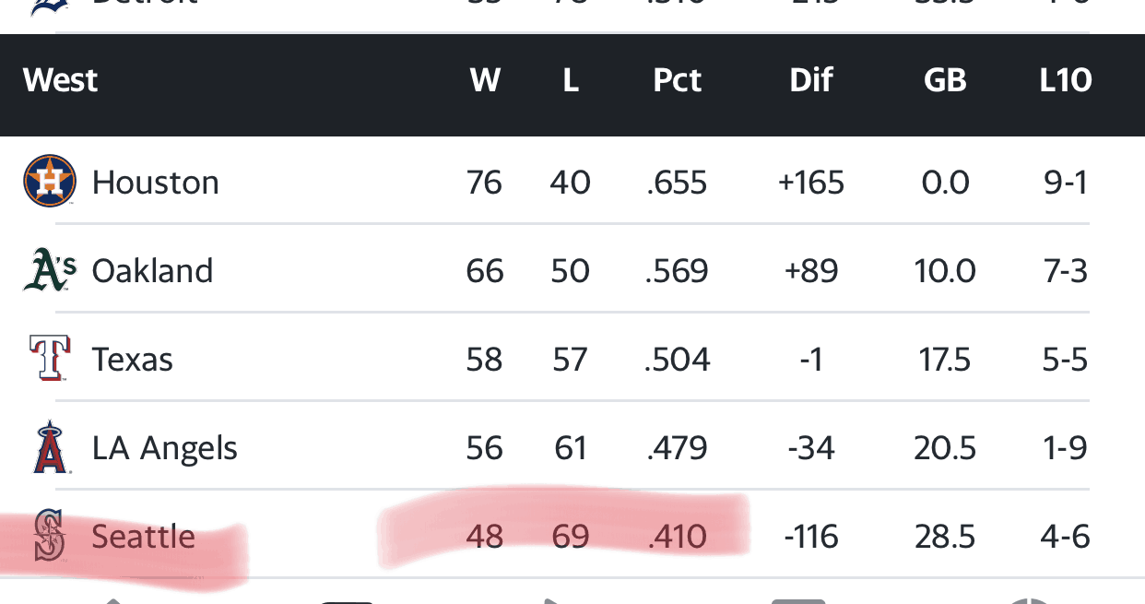Open the Houston team page
This screenshot has width=1145, height=604.
tap(156, 182)
